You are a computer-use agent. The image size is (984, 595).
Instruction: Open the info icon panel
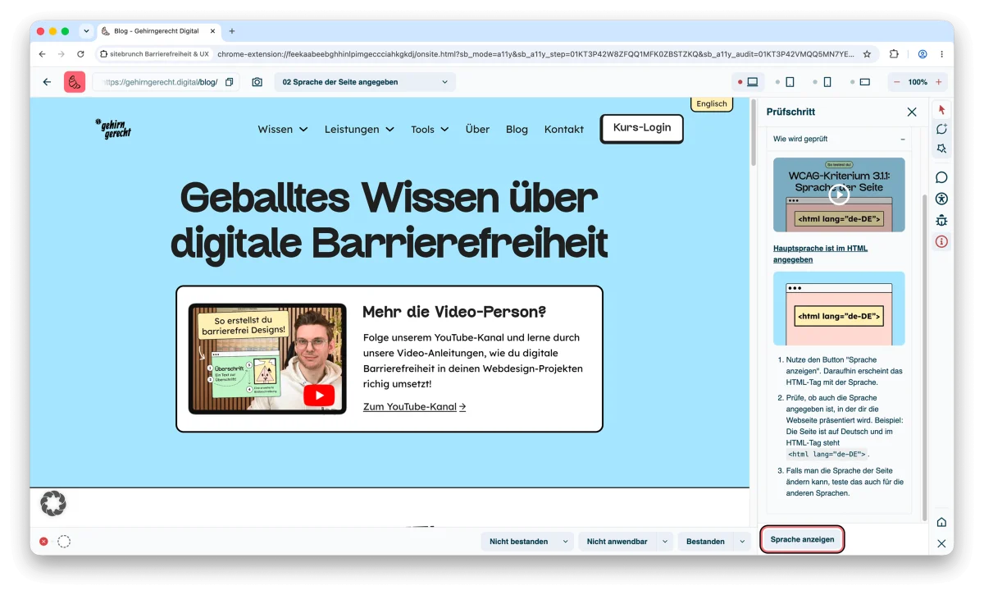[x=941, y=241]
